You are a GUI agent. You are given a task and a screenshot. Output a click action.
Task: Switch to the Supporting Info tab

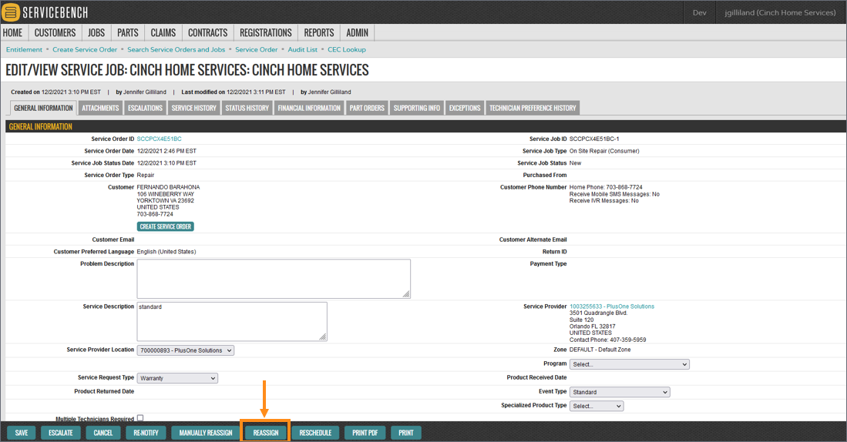(417, 108)
